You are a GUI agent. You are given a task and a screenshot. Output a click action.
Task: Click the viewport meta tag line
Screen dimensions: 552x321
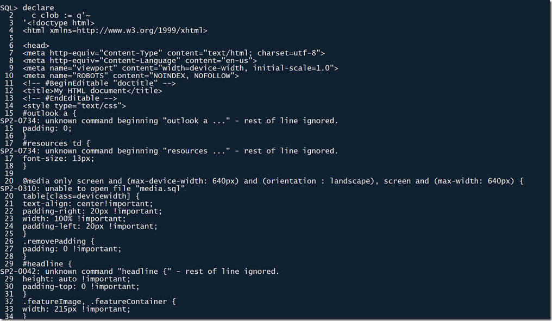(x=180, y=68)
